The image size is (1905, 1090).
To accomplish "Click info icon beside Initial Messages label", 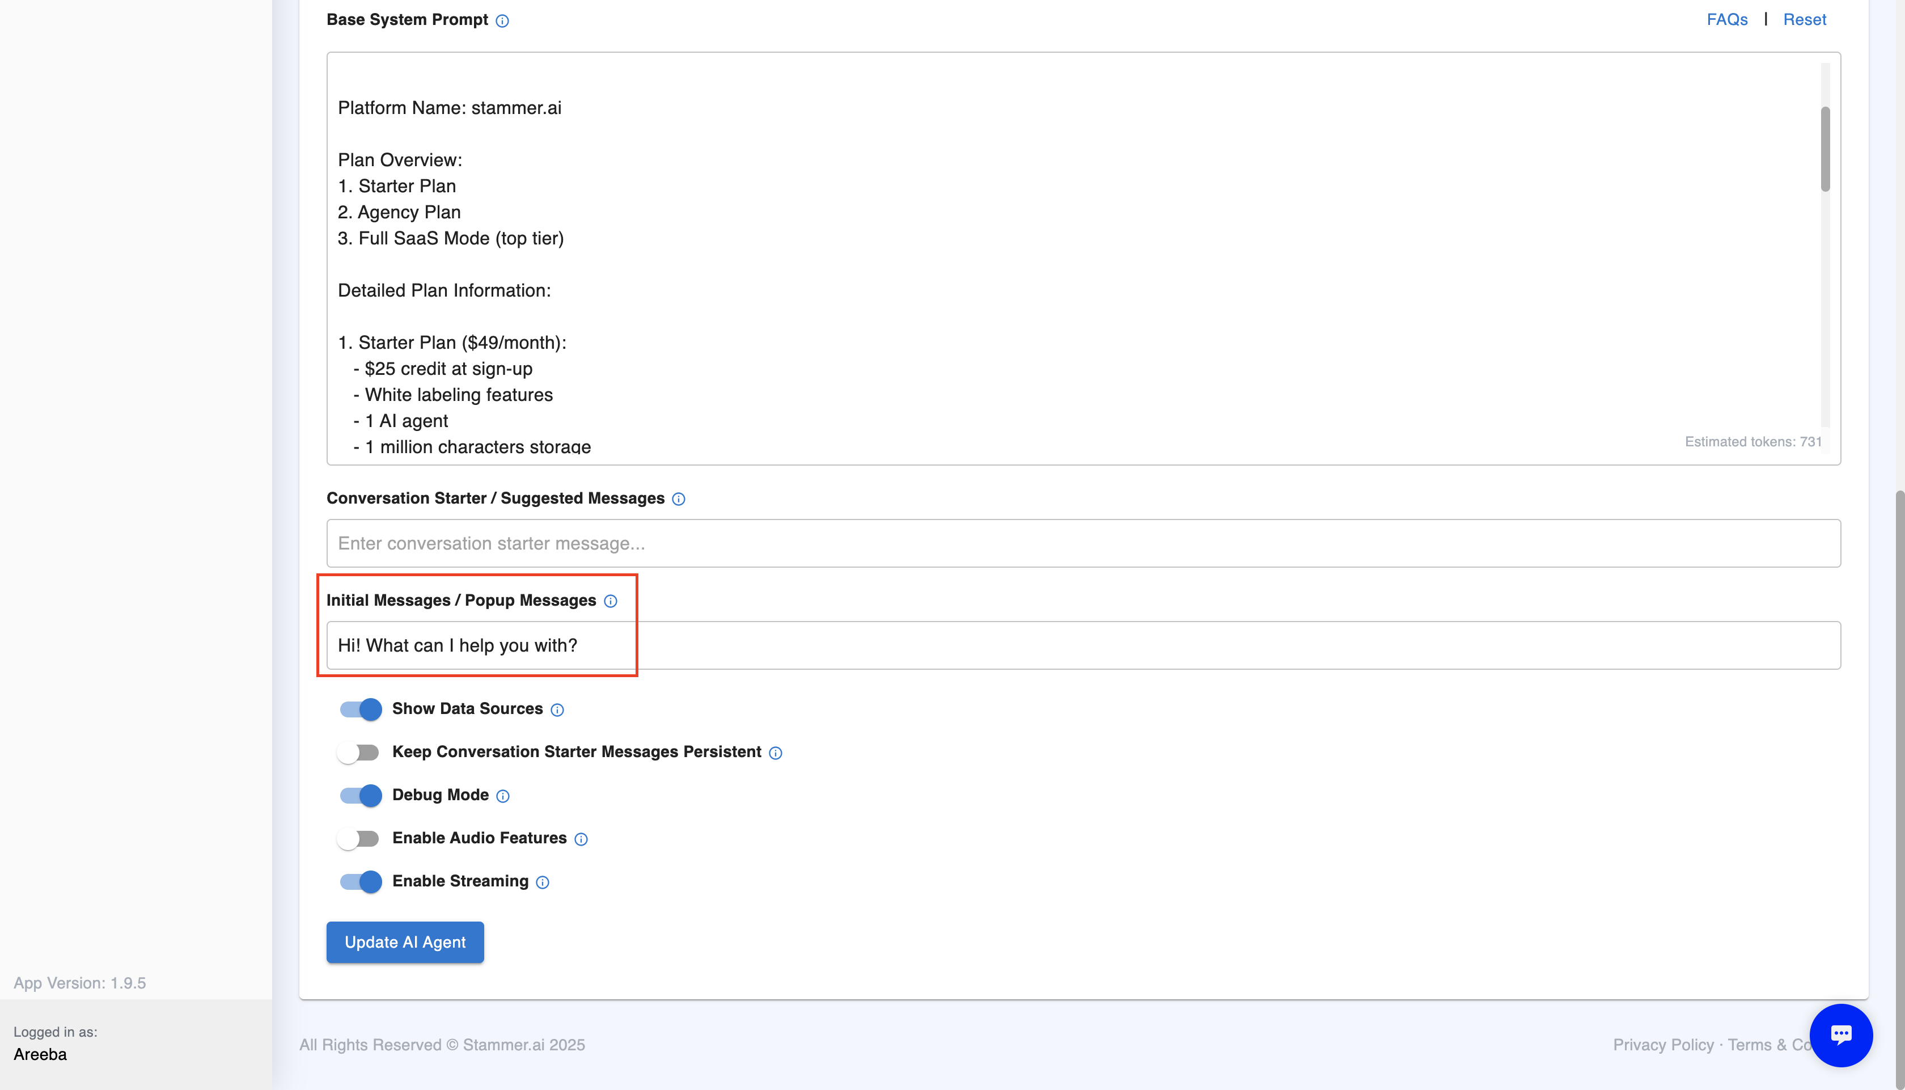I will pos(611,601).
